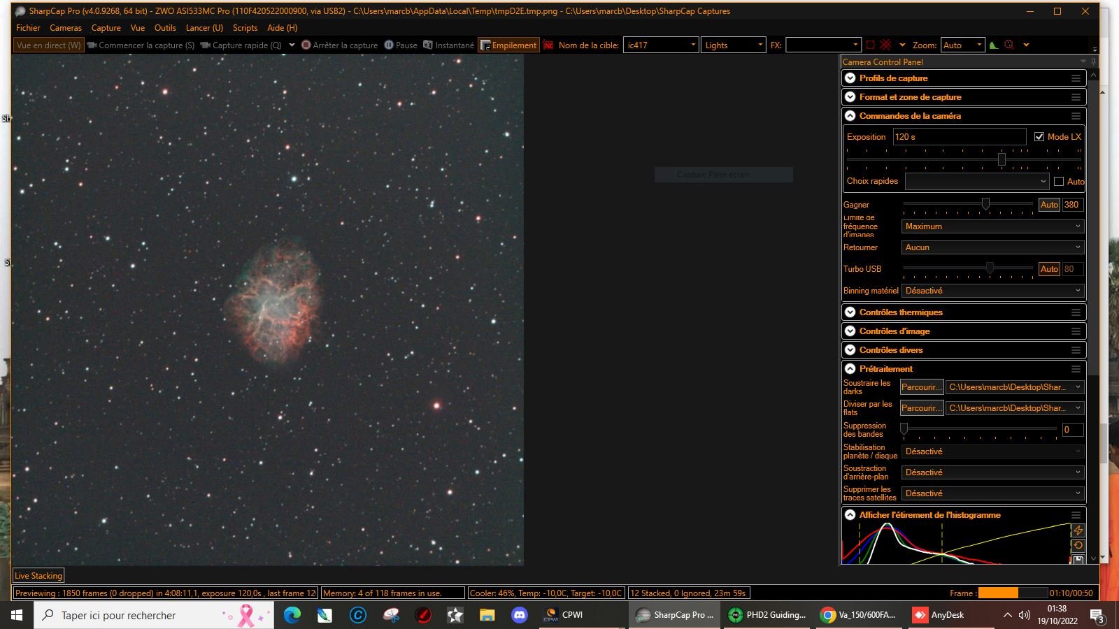Click the Exposition slider handle
Viewport: 1119px width, 629px height.
[x=1002, y=159]
